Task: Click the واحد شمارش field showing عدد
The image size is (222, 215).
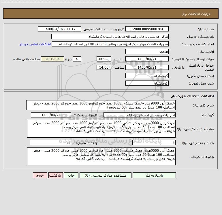Action: click(50, 143)
